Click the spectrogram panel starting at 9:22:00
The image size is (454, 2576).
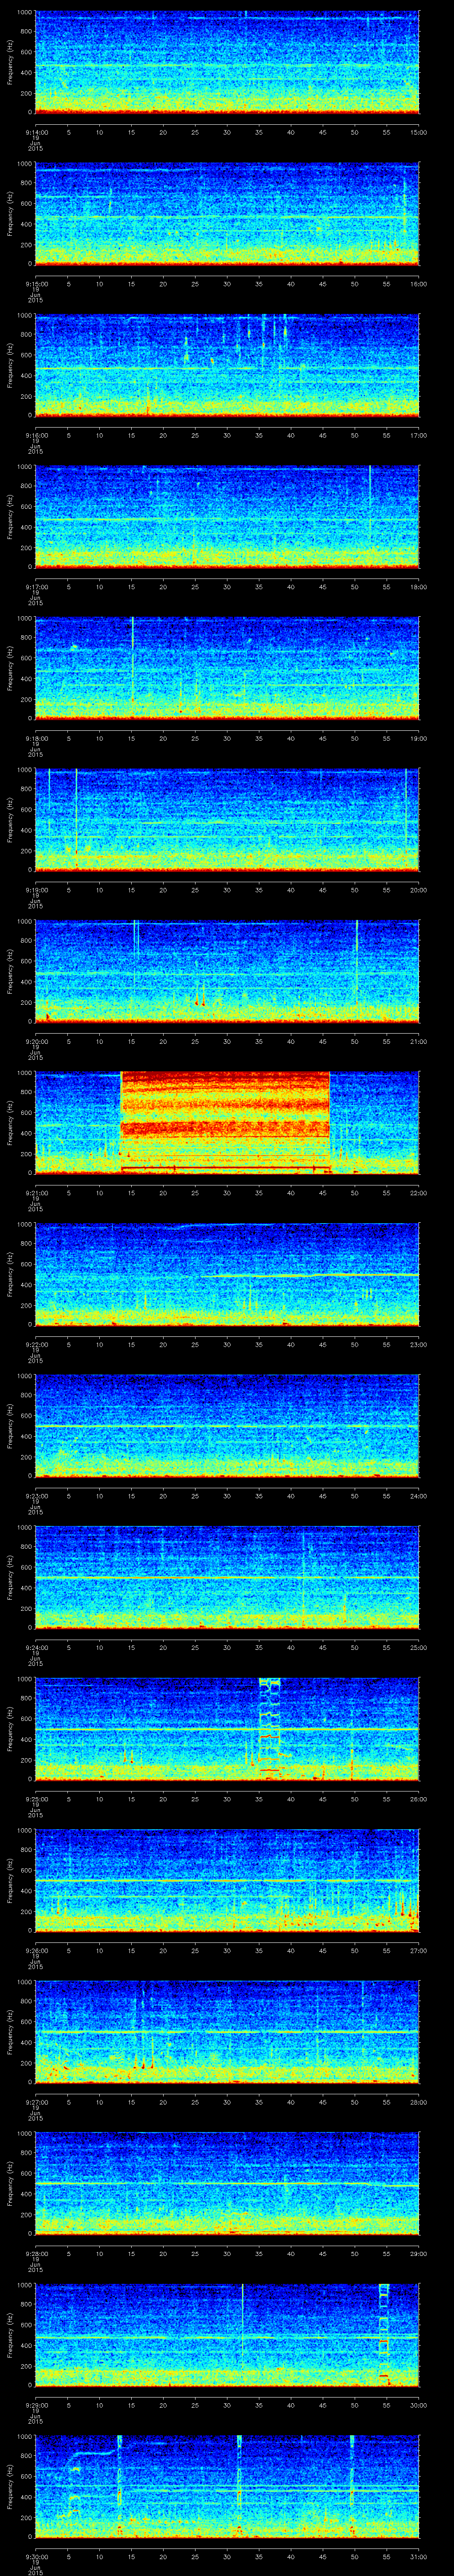point(227,1275)
